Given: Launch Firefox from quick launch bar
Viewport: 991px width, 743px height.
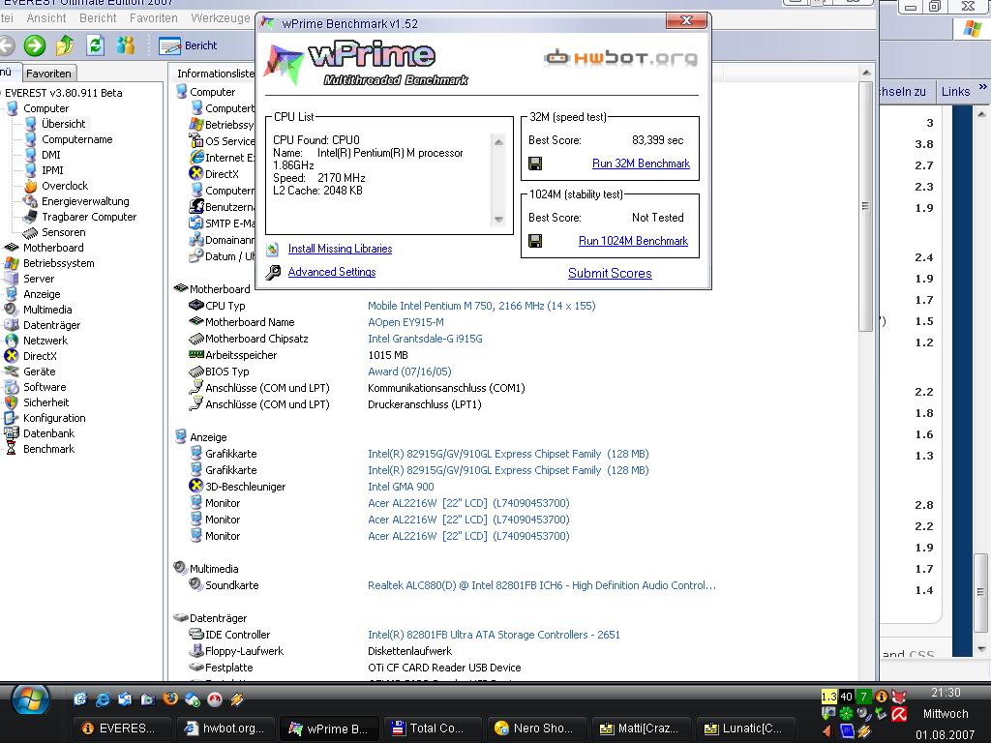Looking at the screenshot, I should coord(170,698).
